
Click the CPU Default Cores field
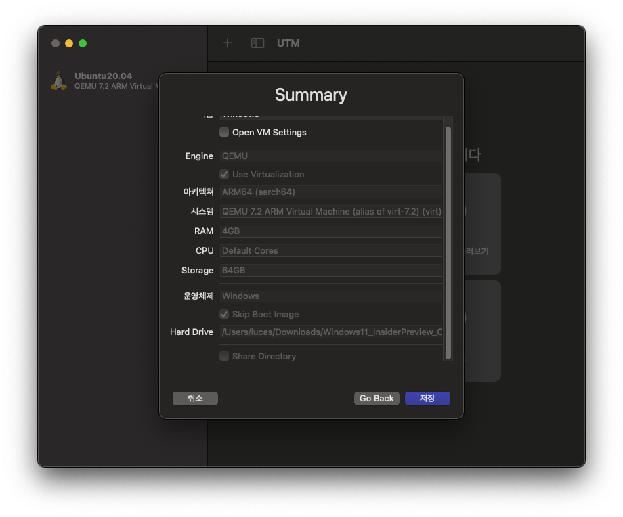pyautogui.click(x=331, y=250)
